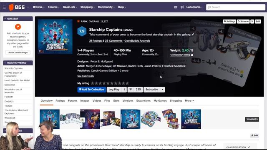Image resolution: width=267 pixels, height=150 pixels.
Task: Click the 31 Images button
Action: click(x=252, y=120)
